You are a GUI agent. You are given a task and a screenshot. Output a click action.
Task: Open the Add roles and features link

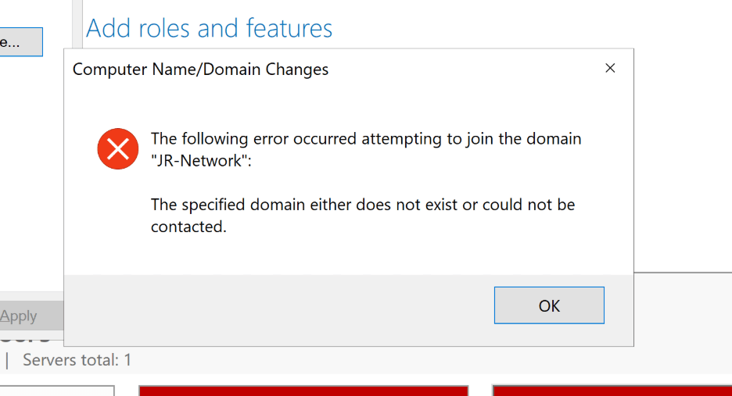coord(209,29)
